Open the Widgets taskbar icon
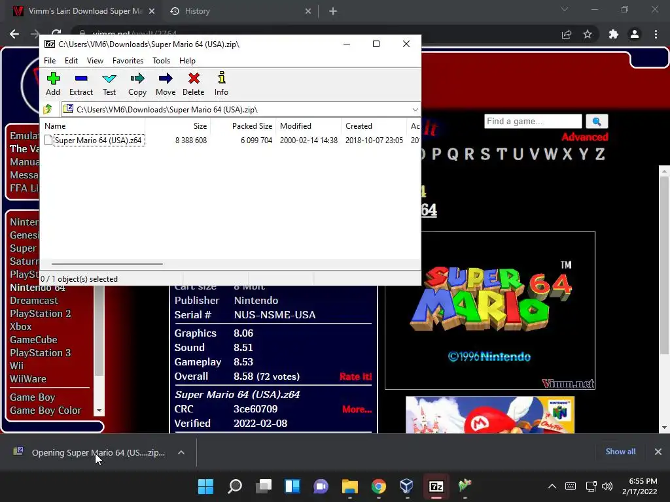Viewport: 670px width, 502px height. (292, 486)
